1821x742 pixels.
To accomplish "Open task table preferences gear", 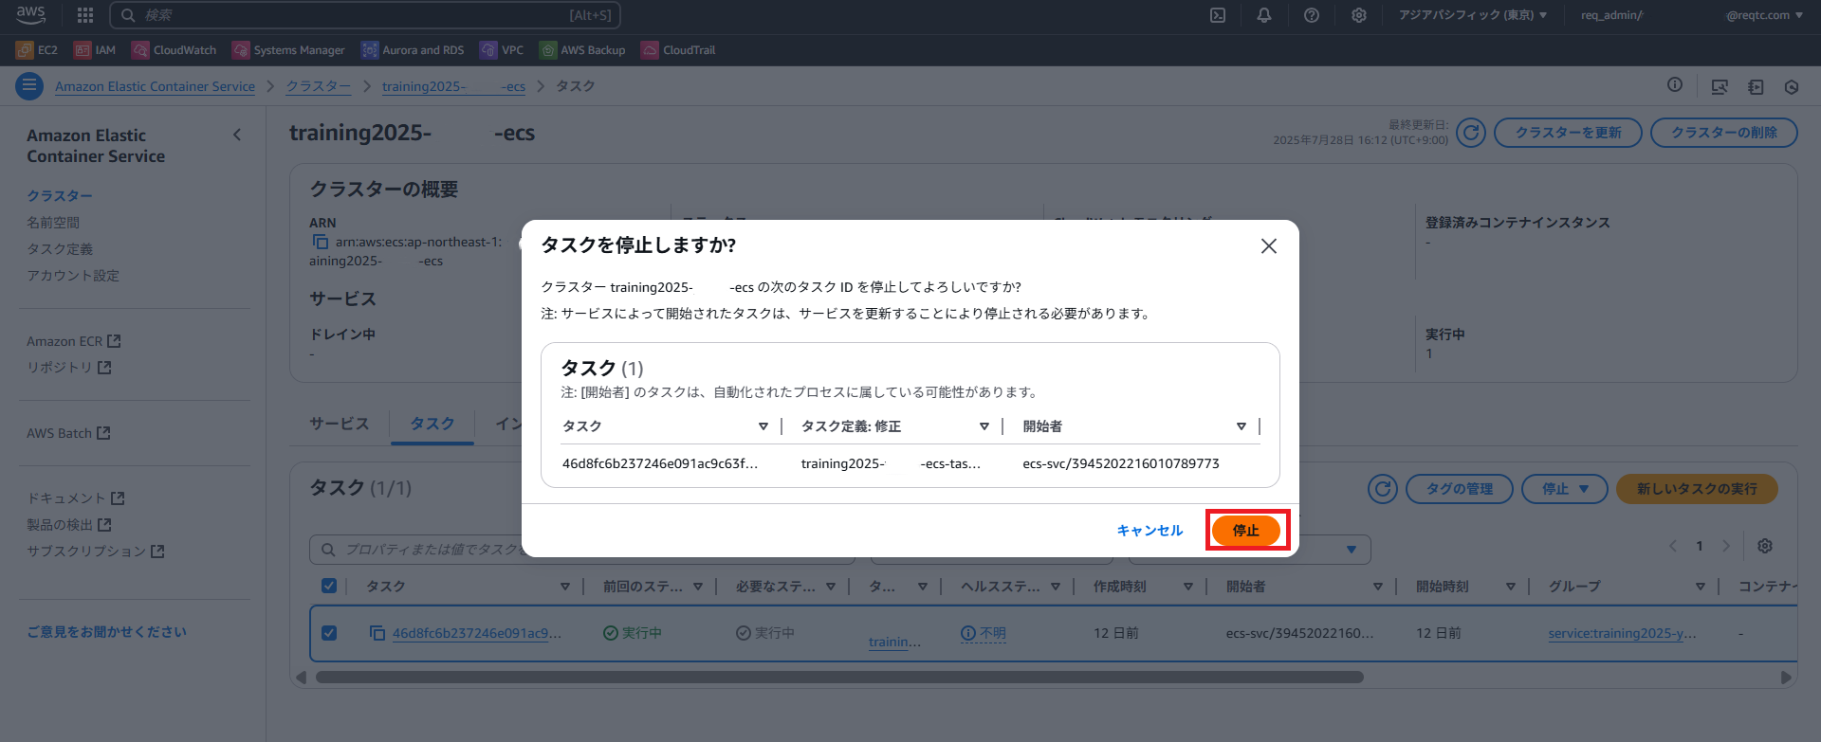I will pyautogui.click(x=1765, y=546).
